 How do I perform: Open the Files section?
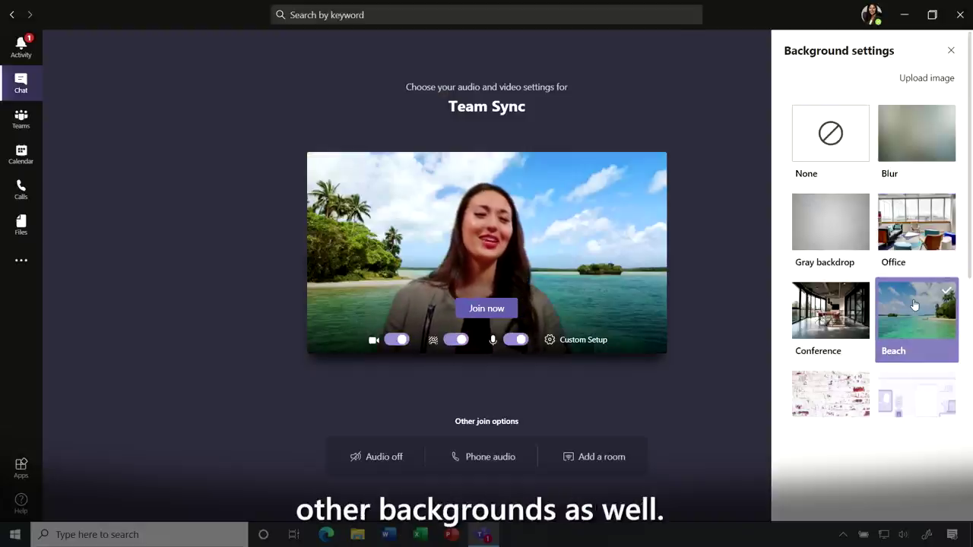pyautogui.click(x=21, y=225)
